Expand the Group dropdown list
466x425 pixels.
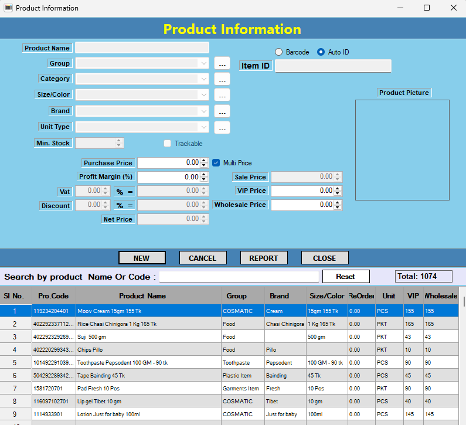[203, 63]
